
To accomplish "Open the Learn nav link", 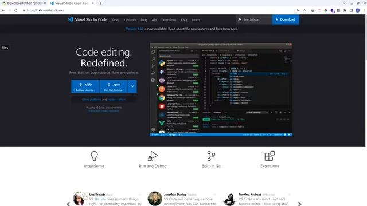I will (x=196, y=20).
